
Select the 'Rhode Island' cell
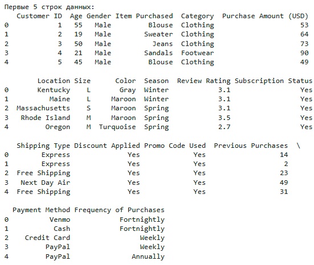(x=46, y=118)
